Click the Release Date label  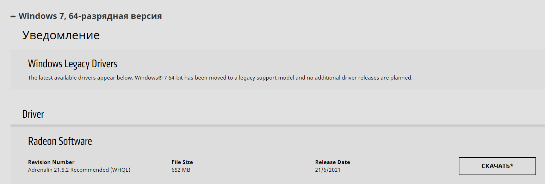tap(333, 162)
